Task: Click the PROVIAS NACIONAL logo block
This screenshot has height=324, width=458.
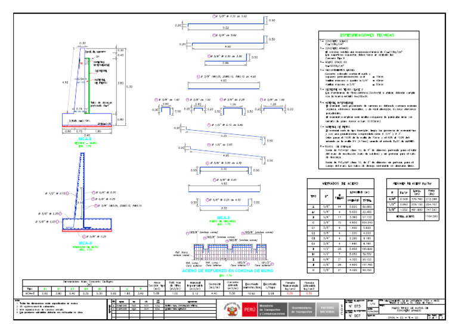Action: [327, 310]
